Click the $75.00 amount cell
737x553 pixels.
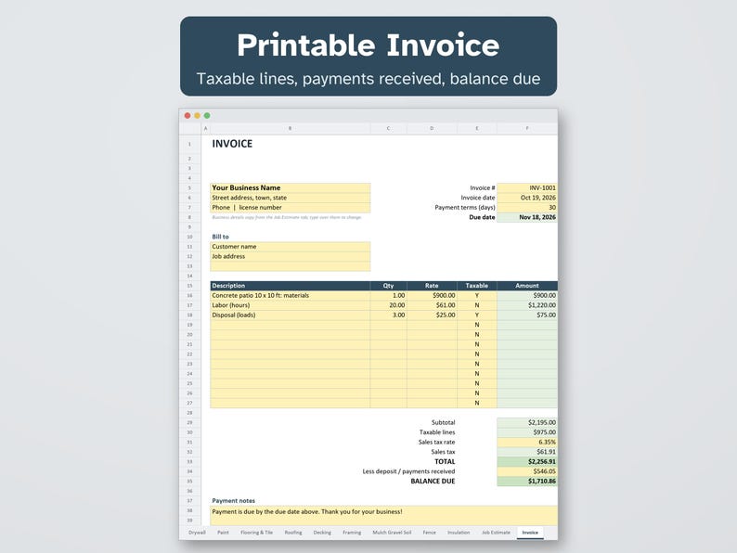click(x=527, y=315)
